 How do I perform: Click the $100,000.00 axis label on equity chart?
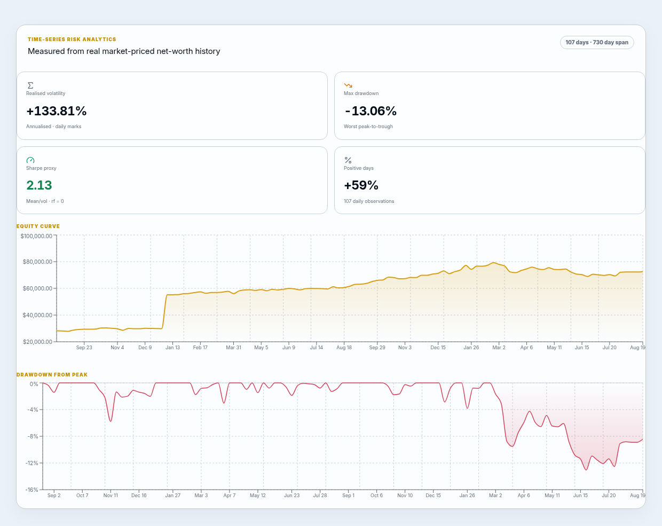36,235
